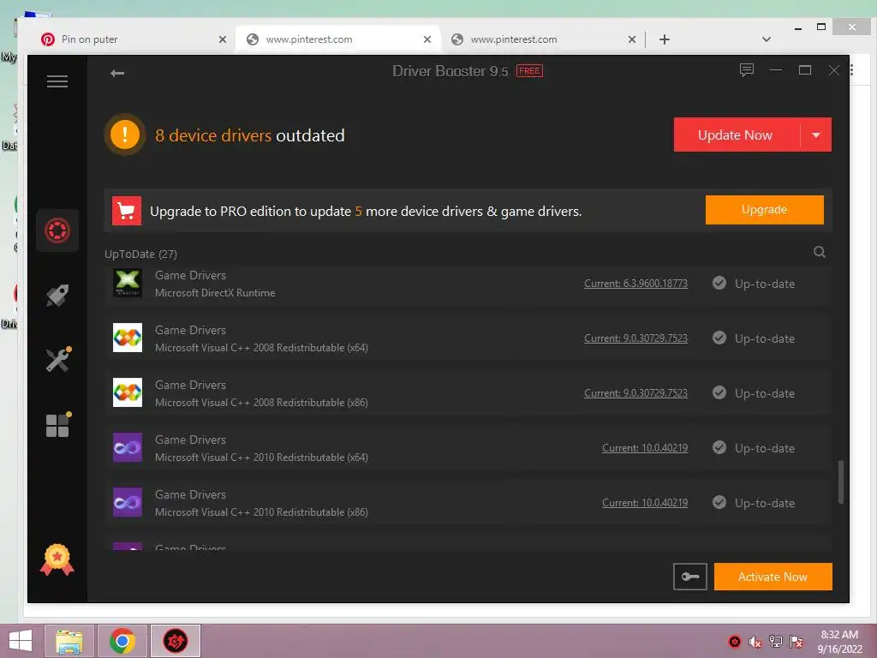Open Chrome tab search chevron
Screen dimensions: 877x658
tap(767, 39)
